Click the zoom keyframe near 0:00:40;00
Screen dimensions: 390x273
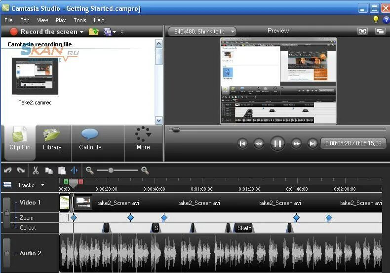164,218
